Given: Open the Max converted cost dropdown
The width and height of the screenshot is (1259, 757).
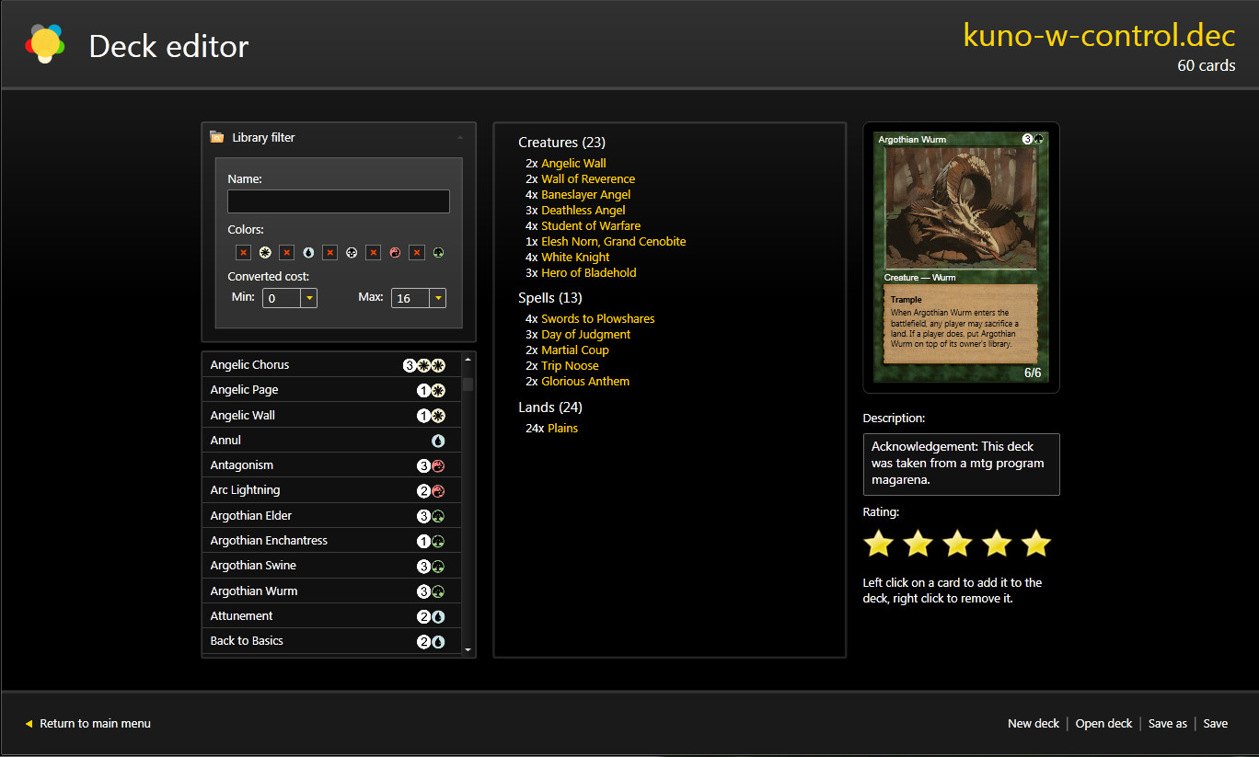Looking at the screenshot, I should click(x=438, y=298).
